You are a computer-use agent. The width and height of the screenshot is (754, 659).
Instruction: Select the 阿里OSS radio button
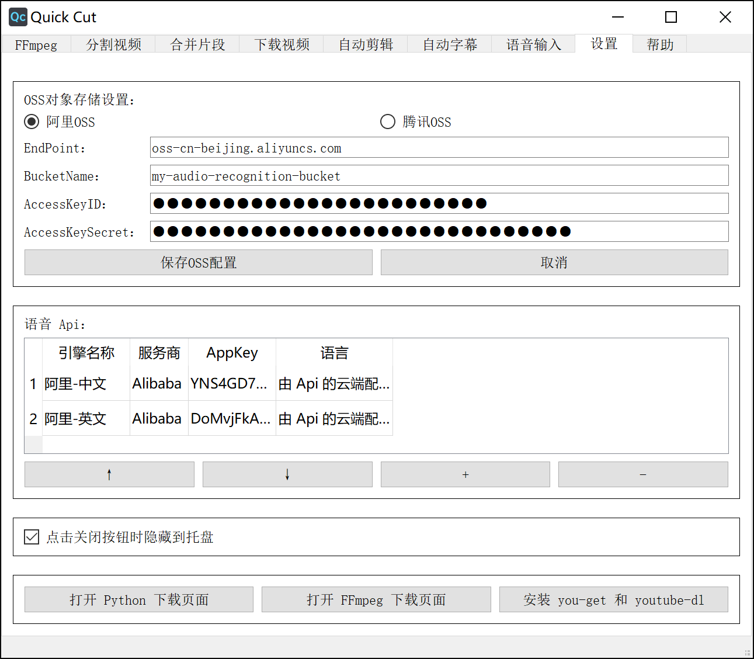click(x=60, y=122)
